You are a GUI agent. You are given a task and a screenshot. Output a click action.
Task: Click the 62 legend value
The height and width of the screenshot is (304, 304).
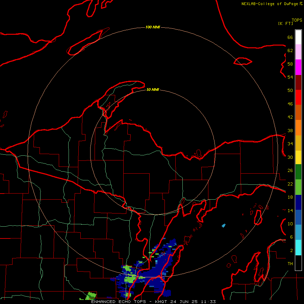[290, 51]
